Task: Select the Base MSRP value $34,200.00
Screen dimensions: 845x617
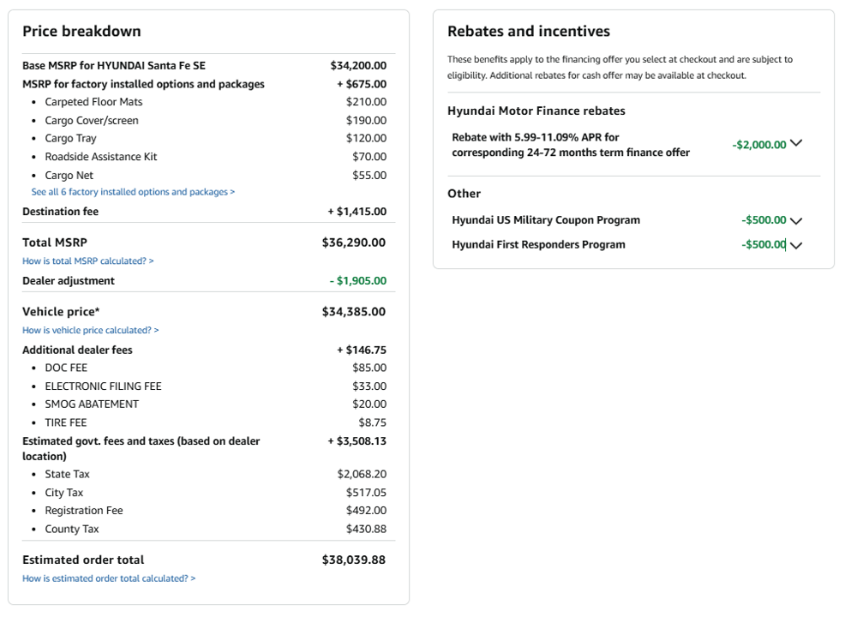Action: coord(358,66)
